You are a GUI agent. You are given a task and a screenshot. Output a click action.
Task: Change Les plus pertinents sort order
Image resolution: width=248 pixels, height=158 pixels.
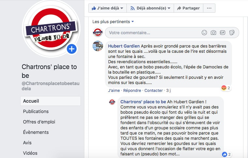[x=113, y=22]
